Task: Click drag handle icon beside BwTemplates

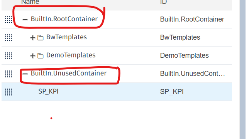Action: (8, 38)
